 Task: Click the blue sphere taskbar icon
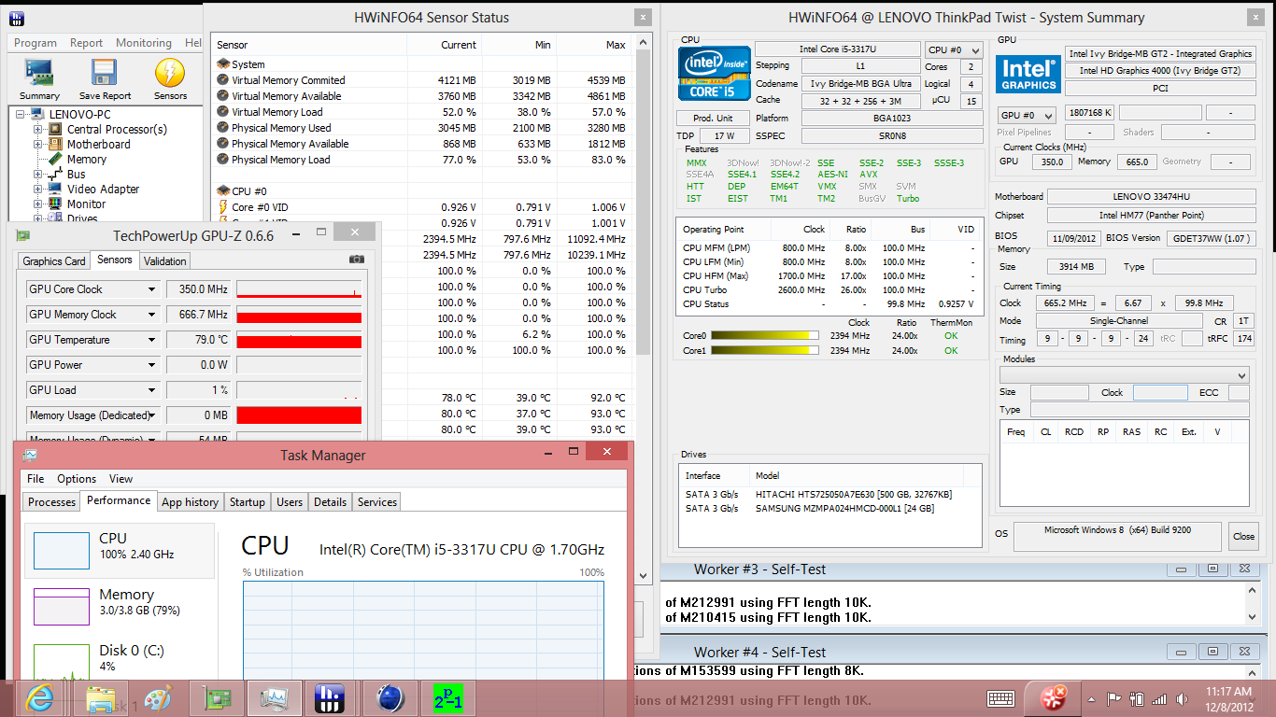[x=390, y=697]
